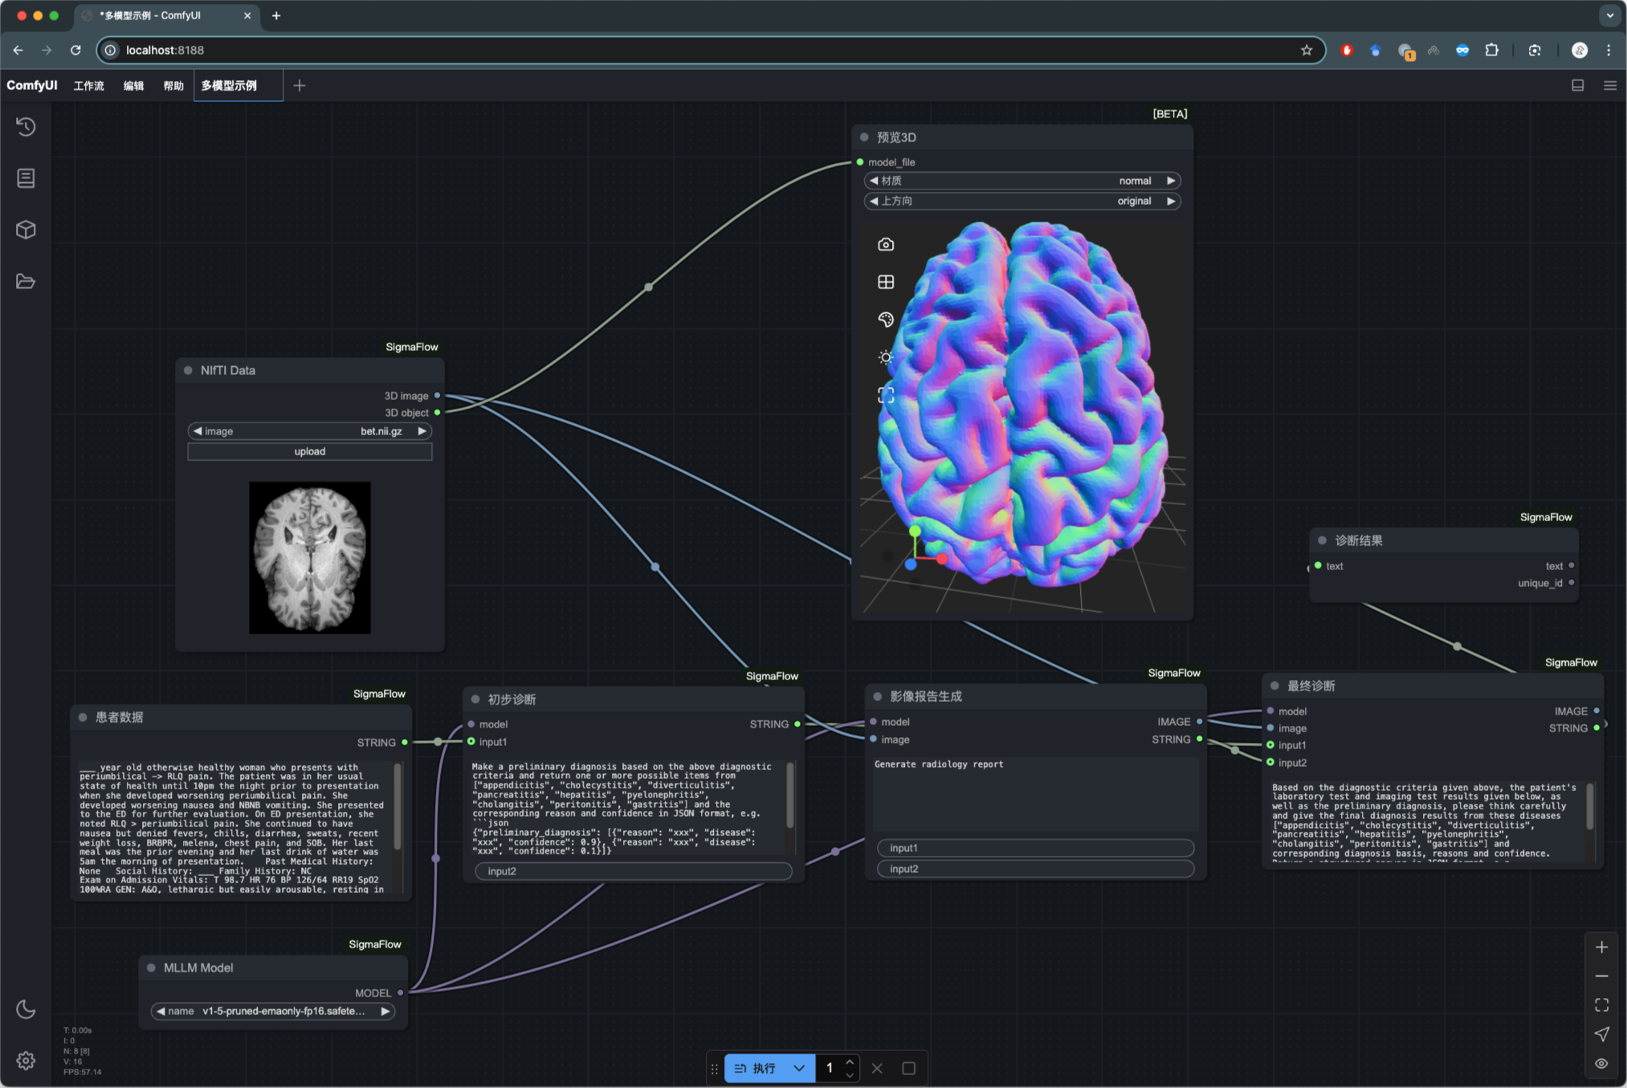Bookmark this page with star icon
The width and height of the screenshot is (1627, 1088).
(1307, 50)
